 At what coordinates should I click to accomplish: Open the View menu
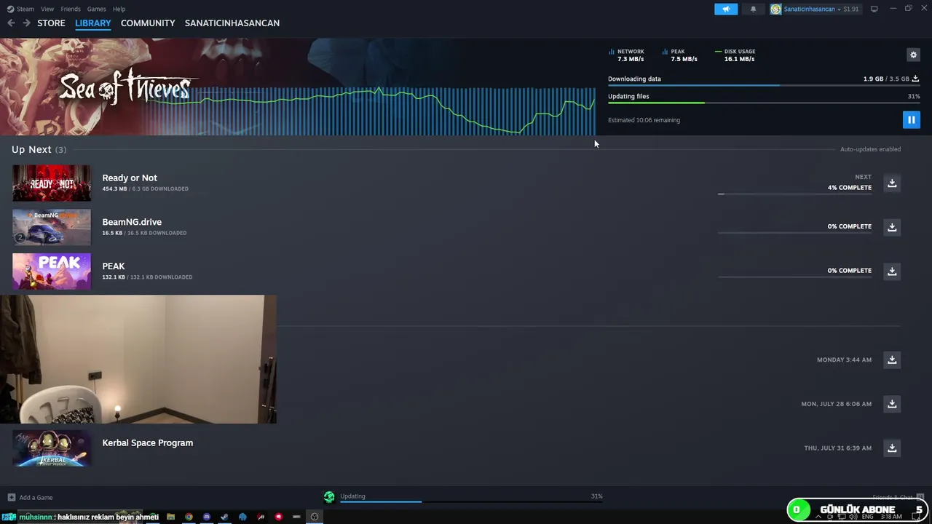click(47, 9)
